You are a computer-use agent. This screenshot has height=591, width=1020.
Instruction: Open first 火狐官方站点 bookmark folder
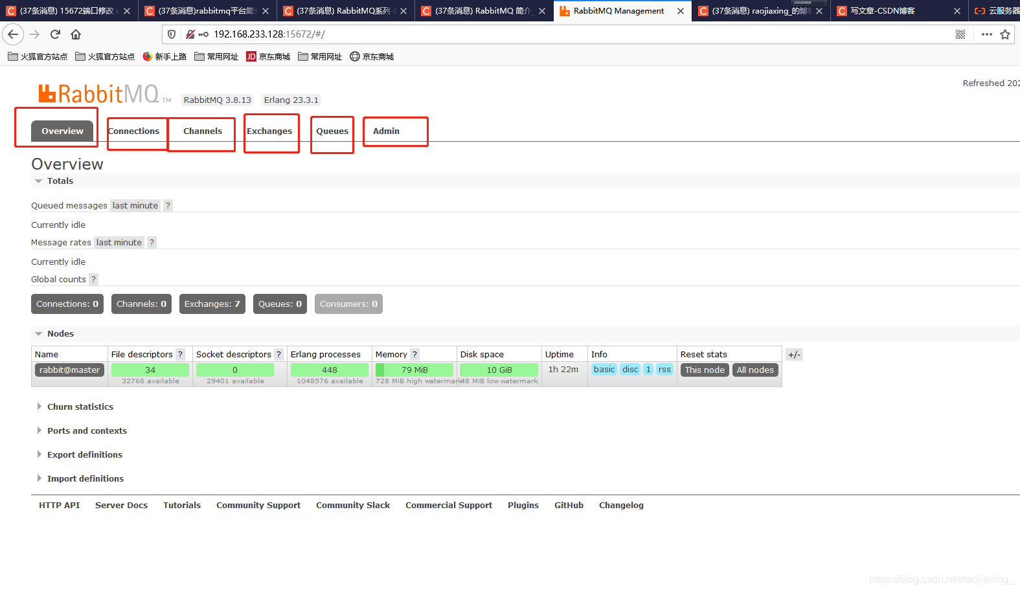pyautogui.click(x=38, y=56)
